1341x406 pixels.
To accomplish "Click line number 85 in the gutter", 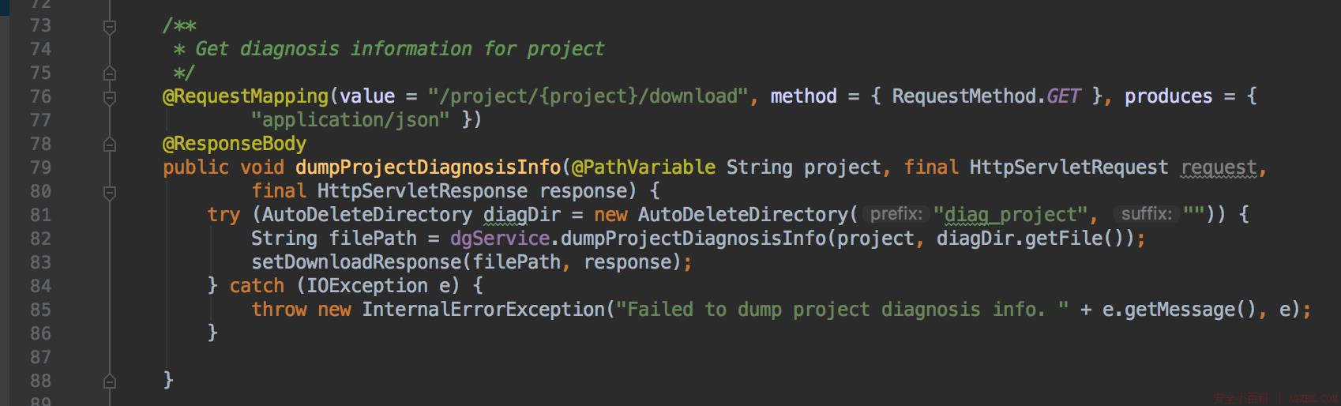I will 40,310.
